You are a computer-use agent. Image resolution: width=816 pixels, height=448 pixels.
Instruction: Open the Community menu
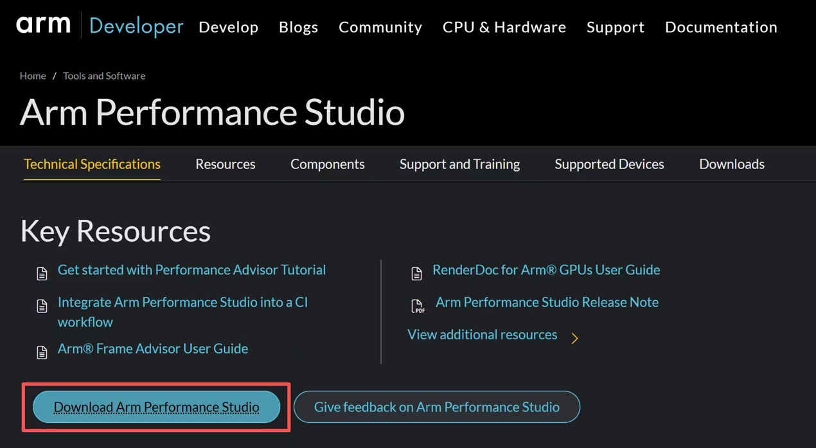click(x=380, y=27)
